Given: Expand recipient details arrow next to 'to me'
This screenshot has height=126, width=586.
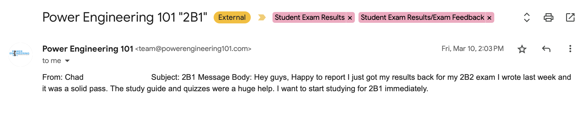Looking at the screenshot, I should point(67,61).
